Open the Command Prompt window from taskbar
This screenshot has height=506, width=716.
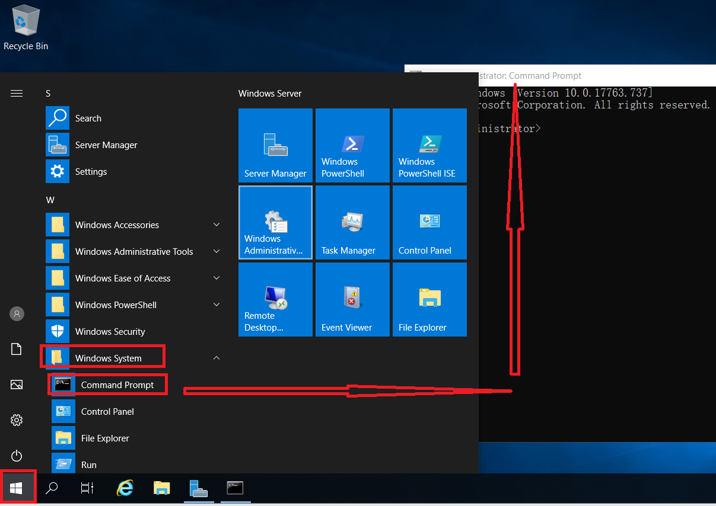coord(235,488)
